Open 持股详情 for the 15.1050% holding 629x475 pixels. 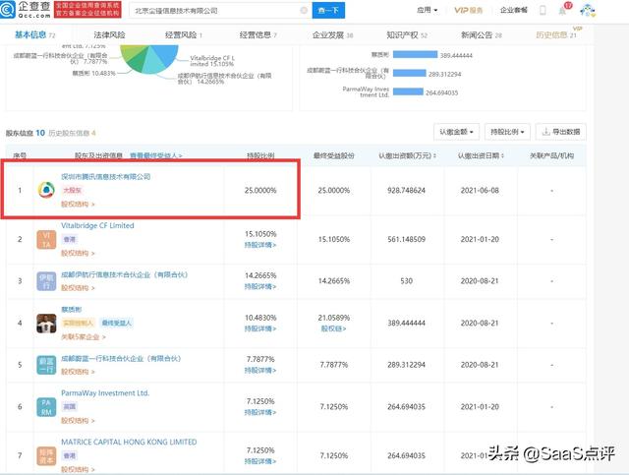click(x=260, y=245)
